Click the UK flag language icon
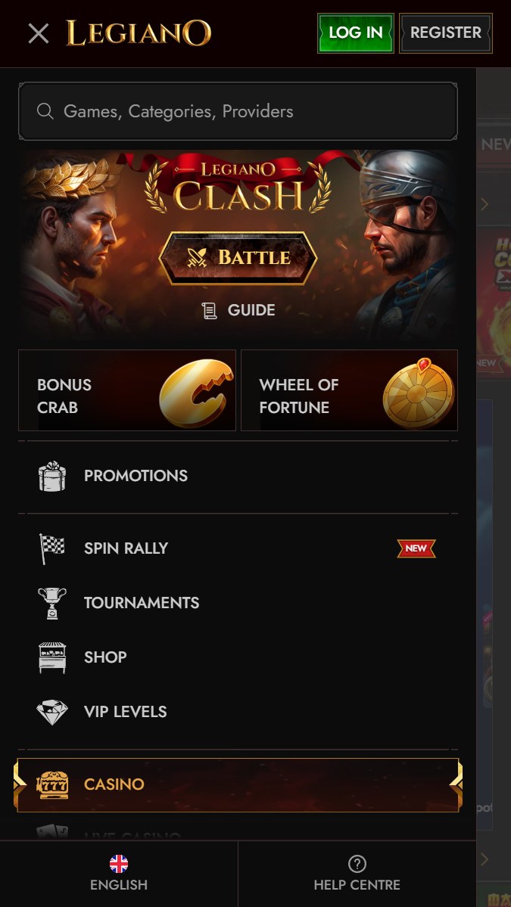Screen dimensions: 511x907 (119, 864)
